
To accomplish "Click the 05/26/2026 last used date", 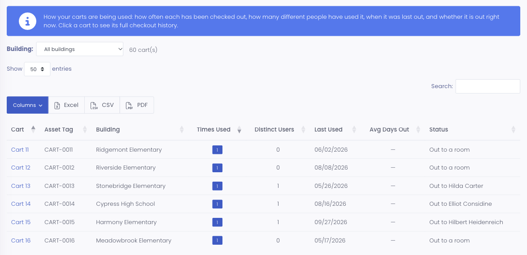I will pos(331,186).
